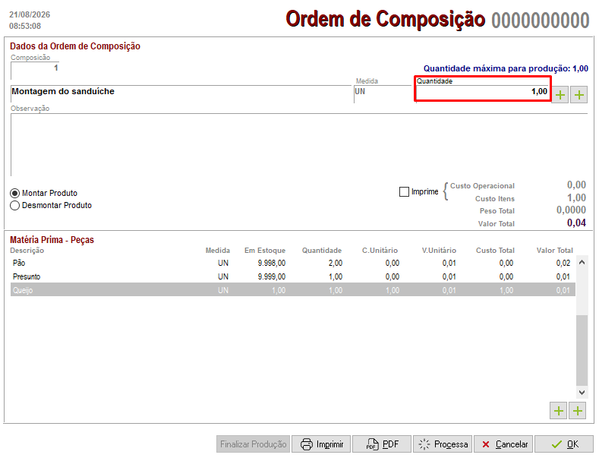The image size is (599, 461).
Task: Select the Presunto row in materials list
Action: (x=292, y=276)
